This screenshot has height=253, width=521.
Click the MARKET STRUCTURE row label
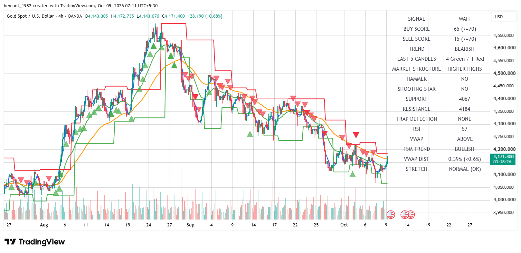click(416, 69)
